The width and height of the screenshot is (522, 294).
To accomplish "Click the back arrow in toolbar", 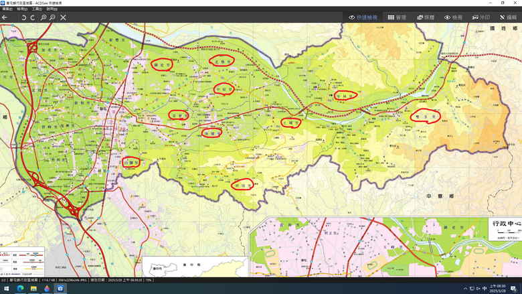I will coord(5,17).
